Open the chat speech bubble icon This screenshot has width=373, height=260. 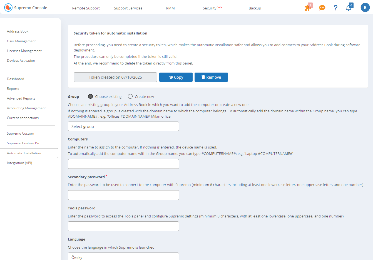tap(322, 8)
